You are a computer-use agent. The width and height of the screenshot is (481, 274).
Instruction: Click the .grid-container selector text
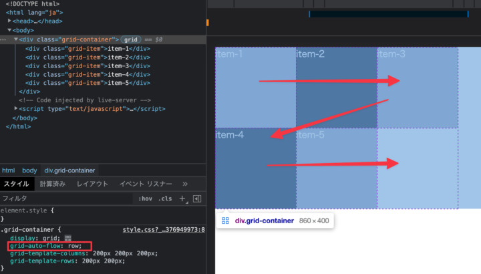pyautogui.click(x=27, y=229)
